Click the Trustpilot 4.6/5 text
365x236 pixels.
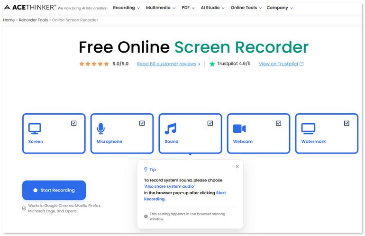tap(234, 64)
